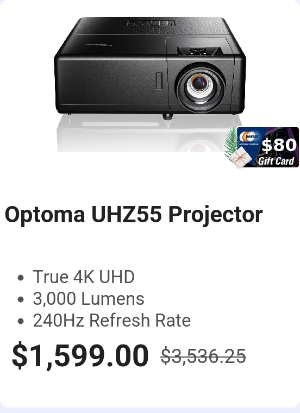Click the vent grille on the projector top

click(x=151, y=23)
